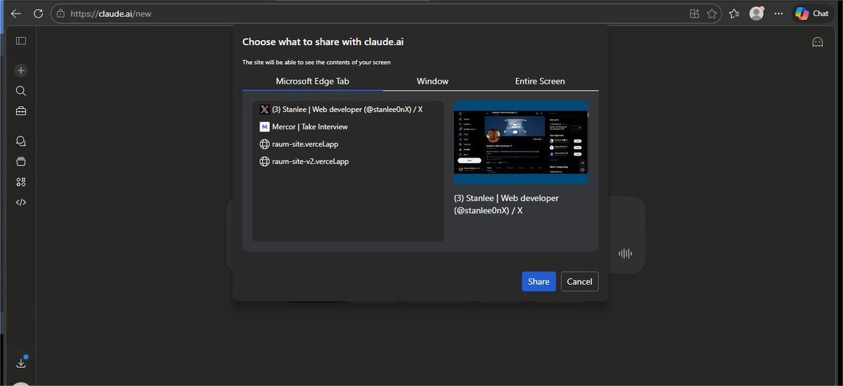843x386 pixels.
Task: Select the Stanlee Web developer X tab entry
Action: coord(348,110)
